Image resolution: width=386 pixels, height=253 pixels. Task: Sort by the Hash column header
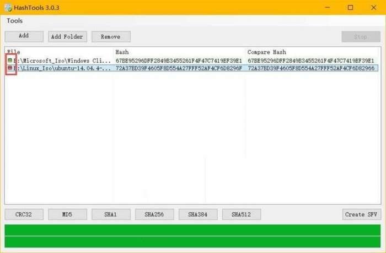[122, 52]
